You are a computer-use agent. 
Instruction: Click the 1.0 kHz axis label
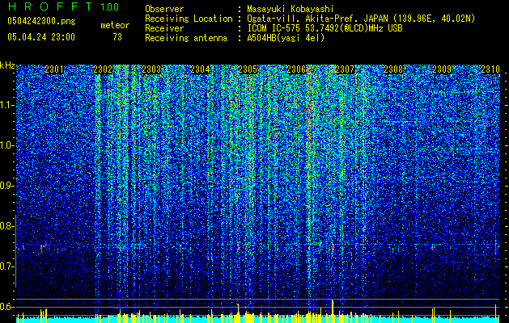8,146
